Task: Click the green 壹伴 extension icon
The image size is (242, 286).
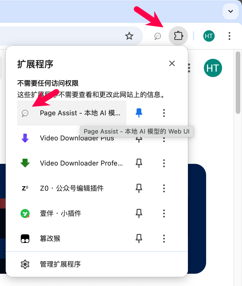Action: coord(25,214)
